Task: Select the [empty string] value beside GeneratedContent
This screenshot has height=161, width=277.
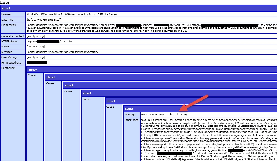Action: coord(36,36)
